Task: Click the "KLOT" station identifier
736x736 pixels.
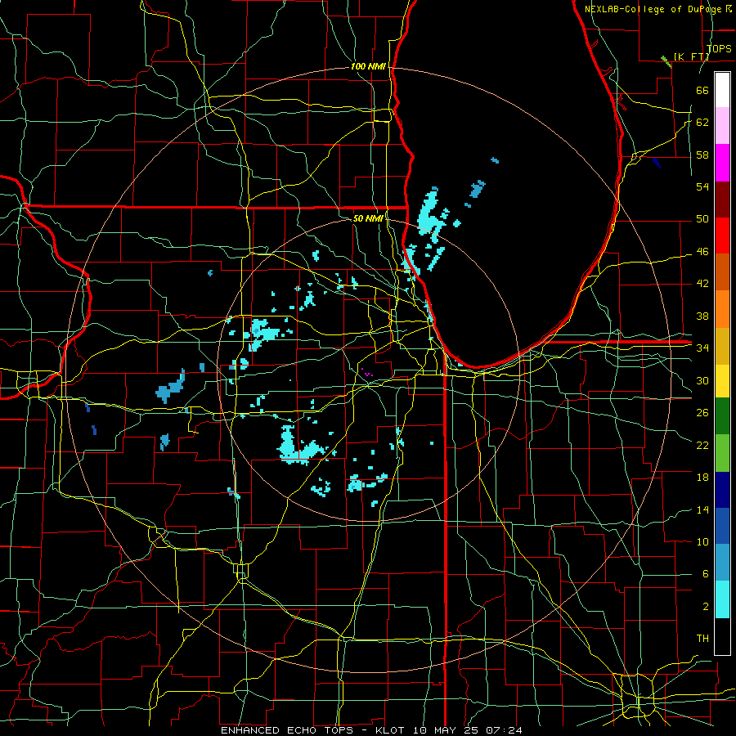Action: pos(392,730)
